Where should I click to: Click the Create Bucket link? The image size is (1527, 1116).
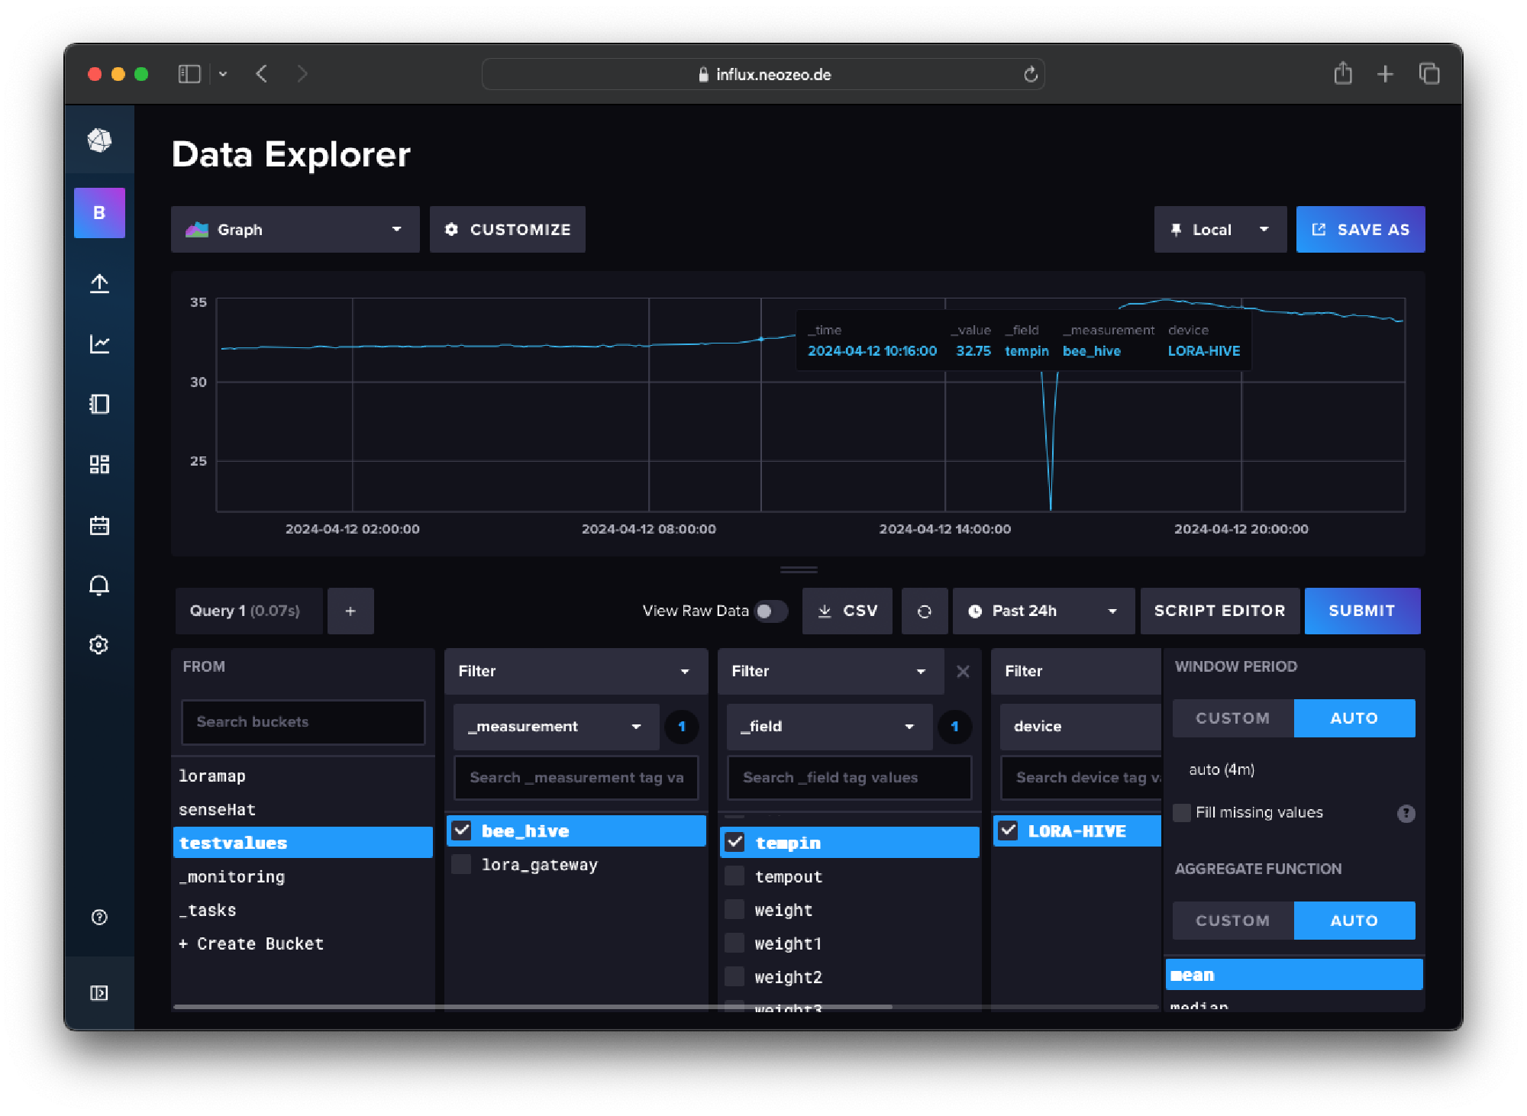tap(251, 943)
